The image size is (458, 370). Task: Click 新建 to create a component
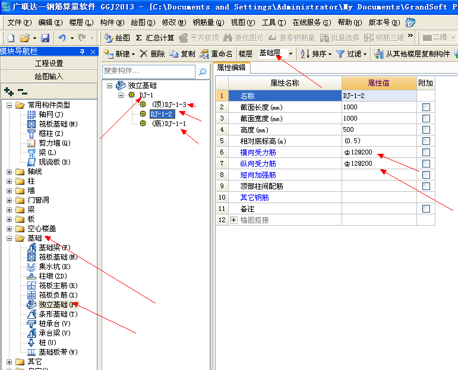(119, 53)
